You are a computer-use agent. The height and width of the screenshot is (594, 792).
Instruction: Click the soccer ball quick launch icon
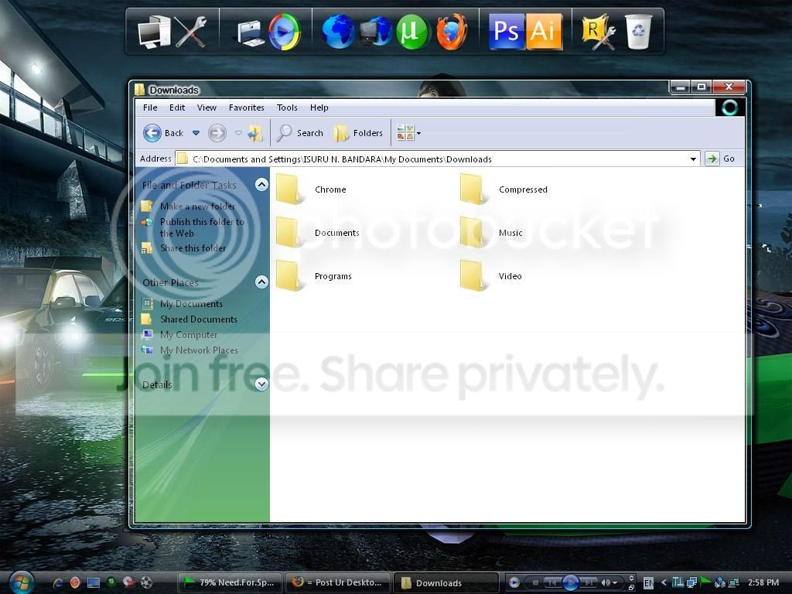tap(146, 582)
